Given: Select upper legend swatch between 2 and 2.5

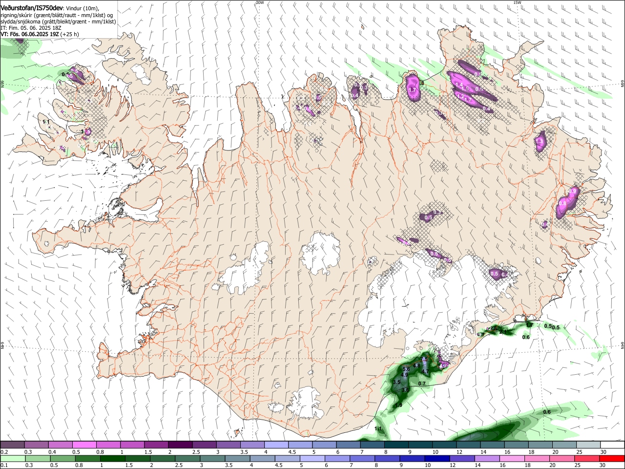Looking at the screenshot, I should tap(180, 445).
